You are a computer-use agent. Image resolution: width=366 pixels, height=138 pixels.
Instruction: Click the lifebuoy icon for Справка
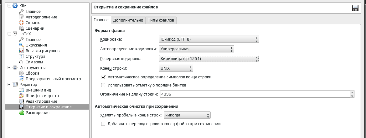[x=21, y=22]
